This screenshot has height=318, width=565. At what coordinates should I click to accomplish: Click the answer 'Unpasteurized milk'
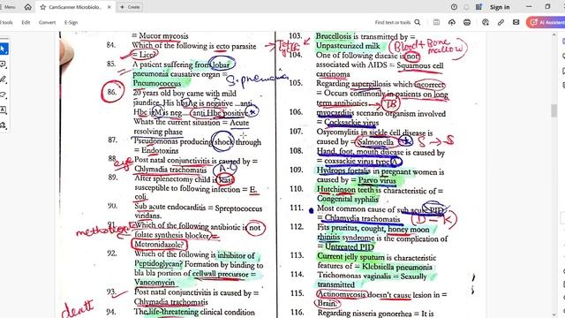click(x=348, y=46)
